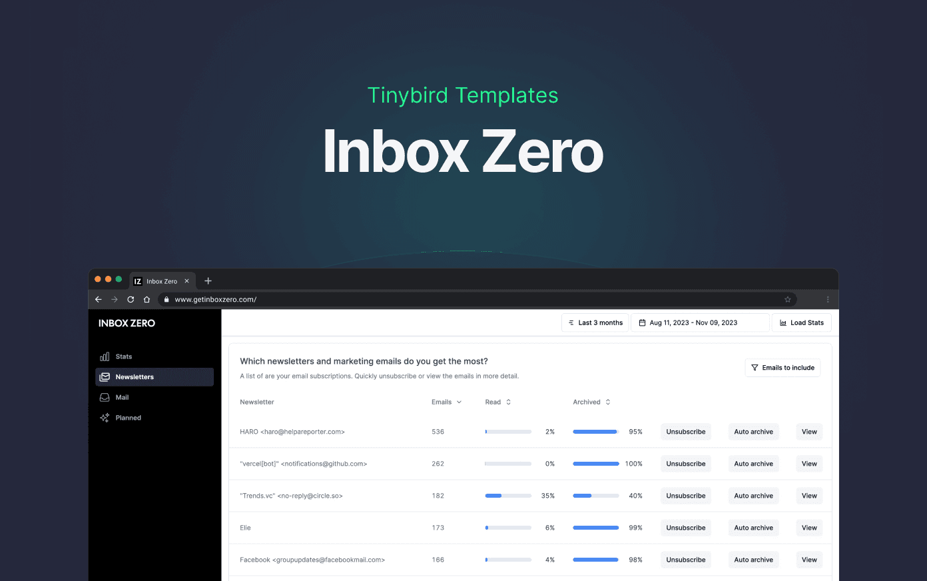Open a new tab with the plus icon
This screenshot has height=581, width=927.
tap(208, 281)
